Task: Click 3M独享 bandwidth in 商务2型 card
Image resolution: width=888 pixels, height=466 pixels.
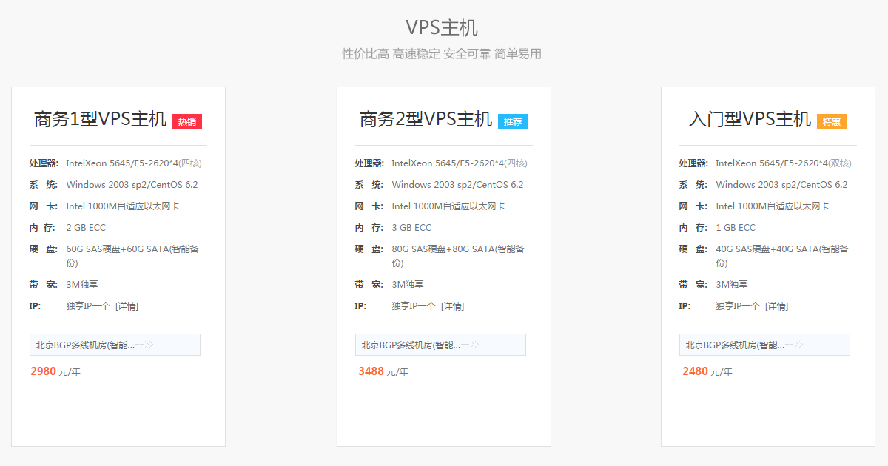Action: [408, 285]
